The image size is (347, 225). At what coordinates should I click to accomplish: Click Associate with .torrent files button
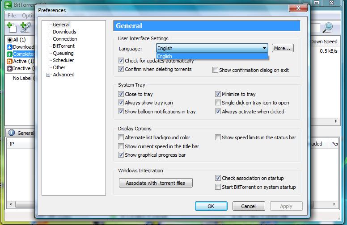point(156,183)
